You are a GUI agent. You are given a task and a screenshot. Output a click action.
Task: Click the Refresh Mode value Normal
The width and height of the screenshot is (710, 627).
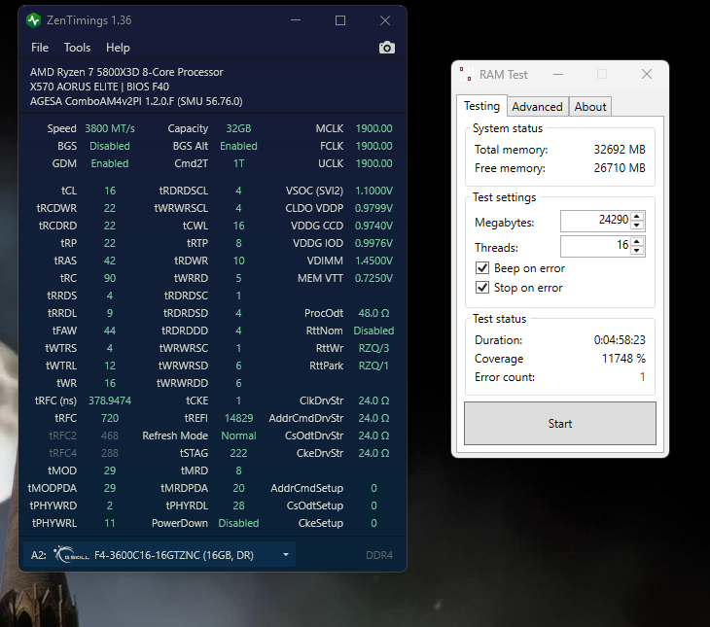click(x=238, y=435)
